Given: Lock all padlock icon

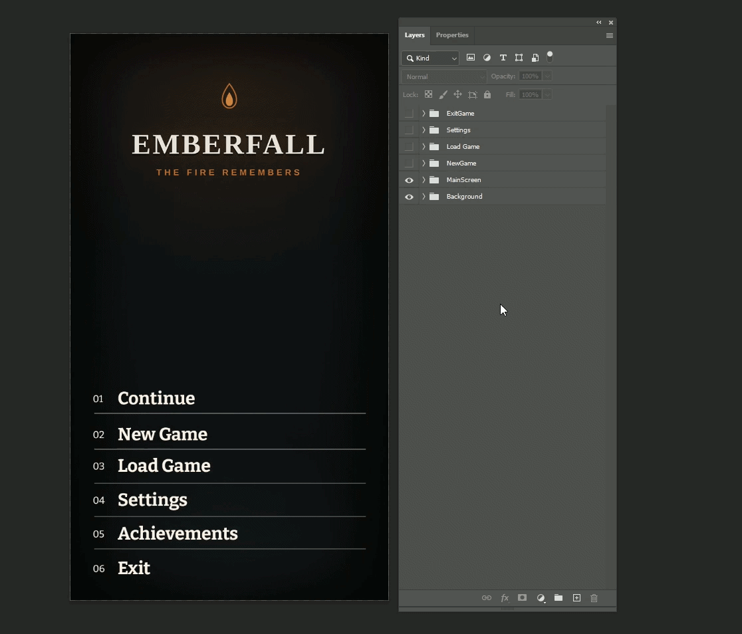Looking at the screenshot, I should click(487, 94).
